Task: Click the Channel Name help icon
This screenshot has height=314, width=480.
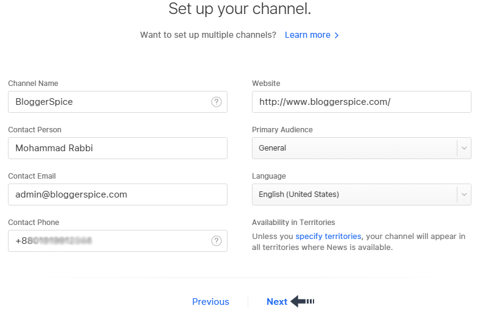Action: tap(217, 102)
